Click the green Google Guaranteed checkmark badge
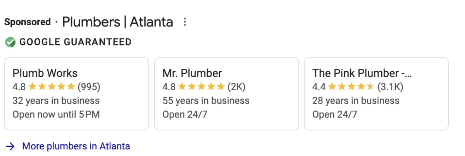 tap(10, 42)
